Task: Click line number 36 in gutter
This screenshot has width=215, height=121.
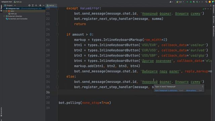Action: [48, 92]
